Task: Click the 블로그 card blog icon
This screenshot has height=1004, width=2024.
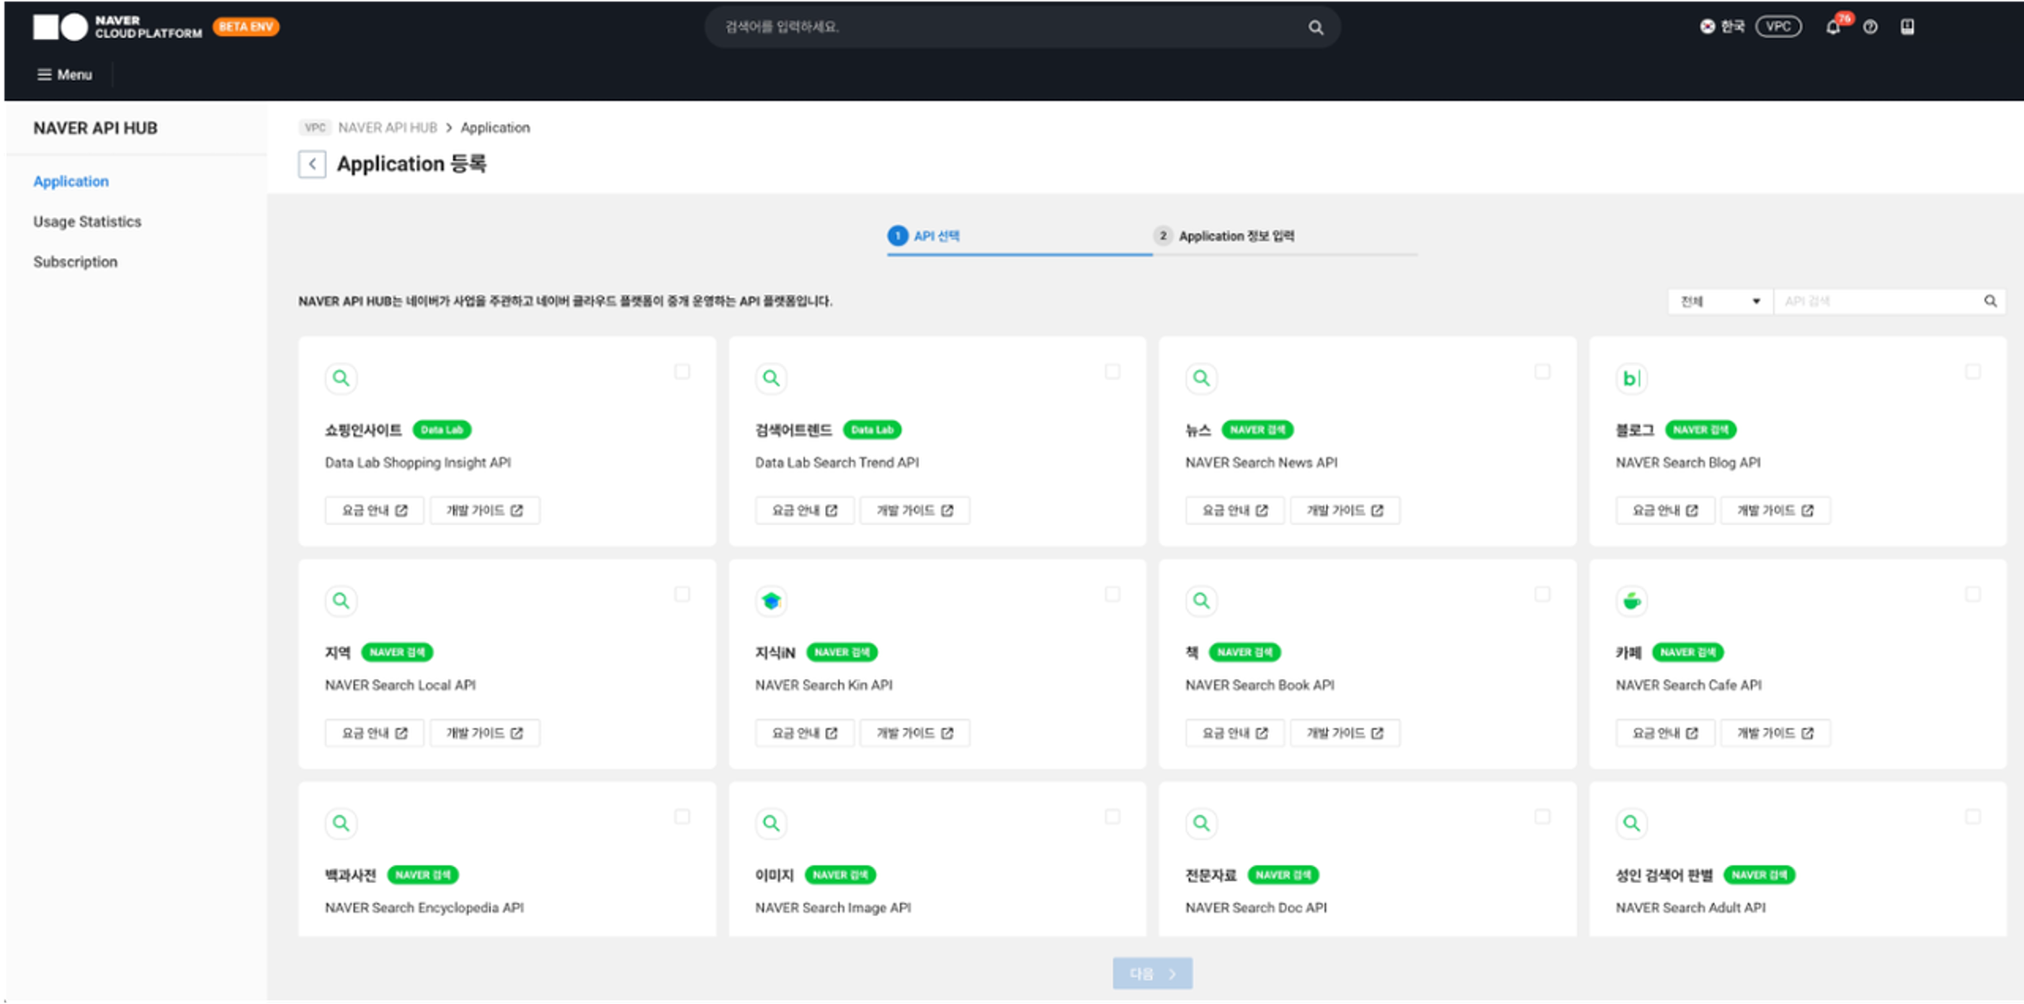Action: 1632,378
